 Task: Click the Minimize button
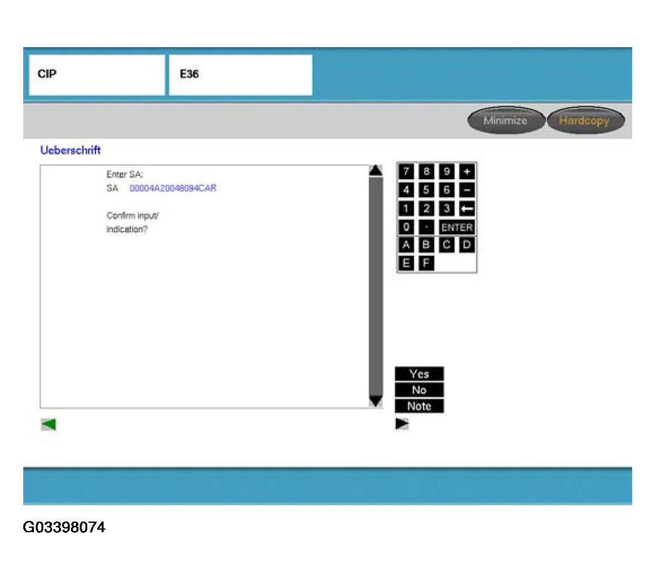pos(505,121)
